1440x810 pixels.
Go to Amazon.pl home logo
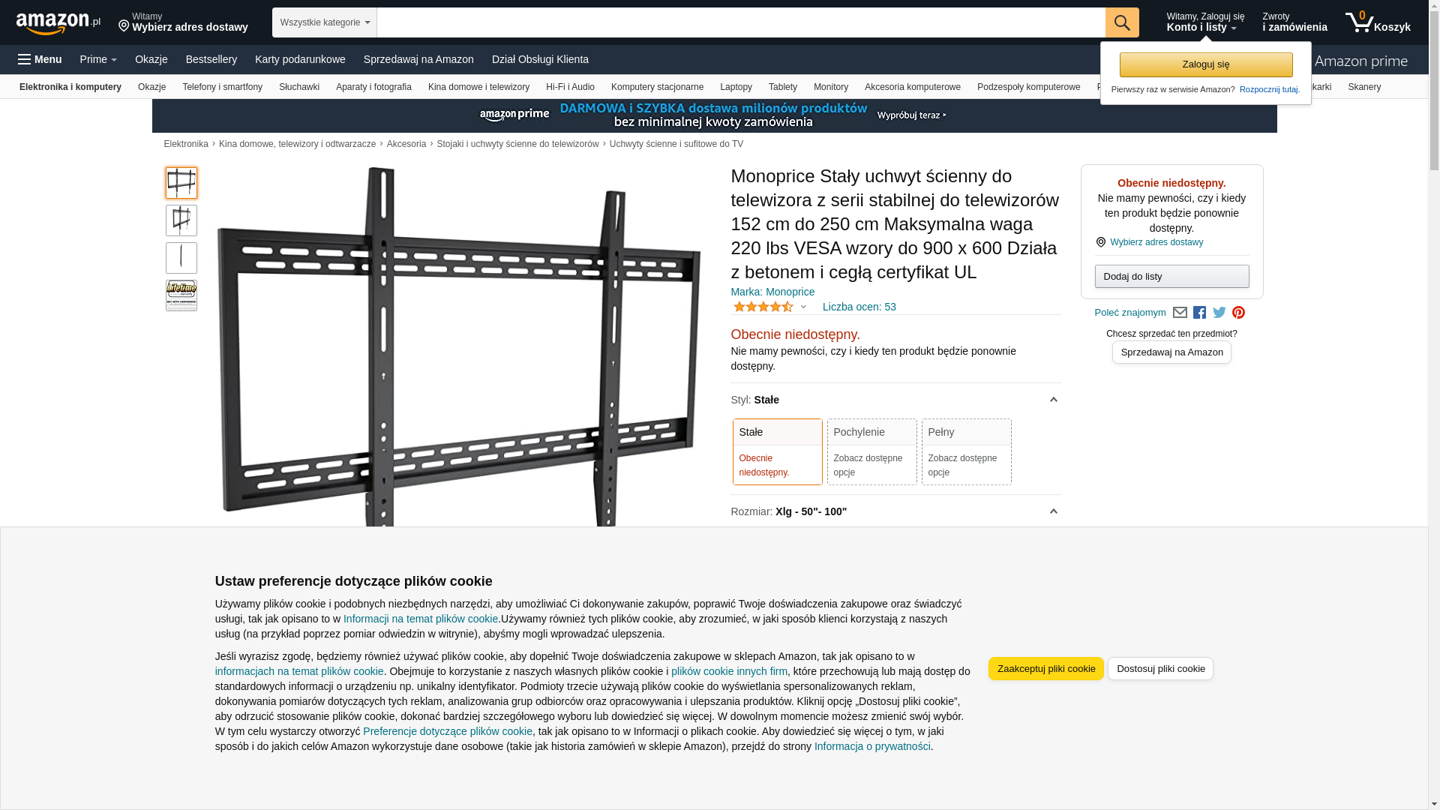(58, 23)
